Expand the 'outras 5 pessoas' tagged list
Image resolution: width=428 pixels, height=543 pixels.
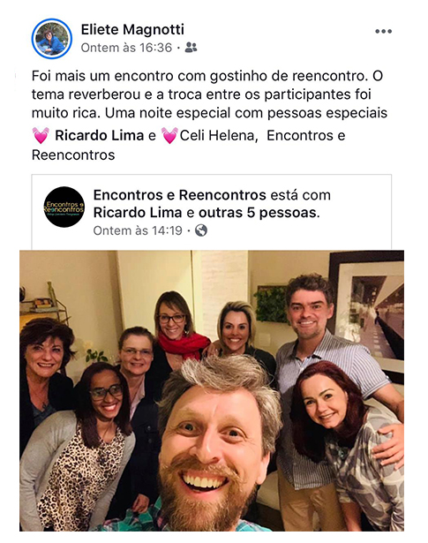259,213
